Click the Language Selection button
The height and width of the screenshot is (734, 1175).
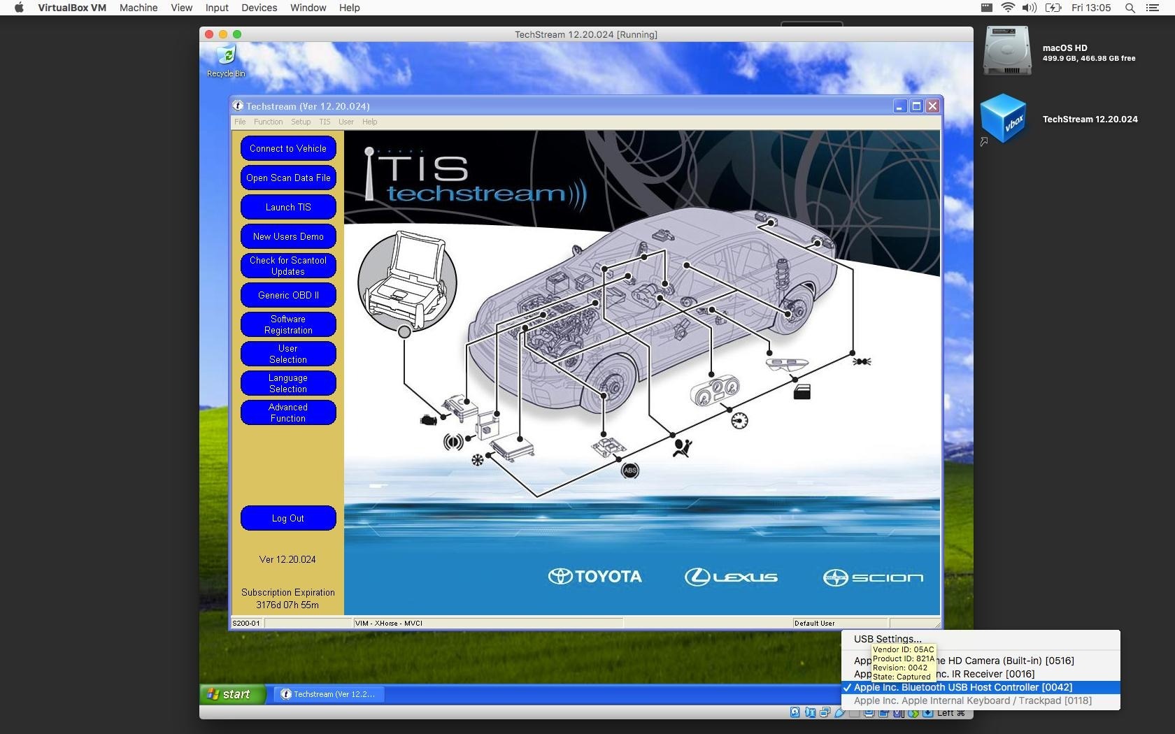coord(288,383)
